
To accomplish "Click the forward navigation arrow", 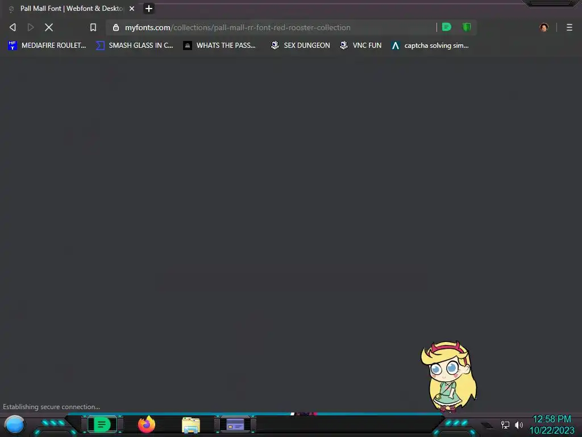I will pos(31,27).
